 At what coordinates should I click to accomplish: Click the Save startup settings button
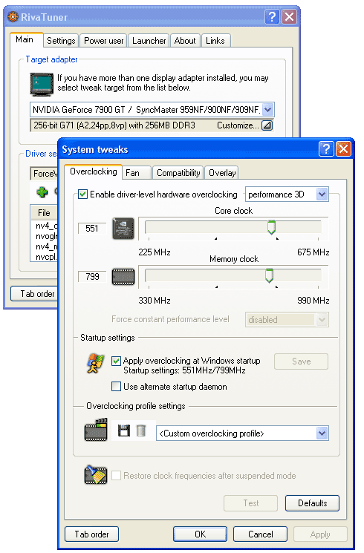(301, 361)
